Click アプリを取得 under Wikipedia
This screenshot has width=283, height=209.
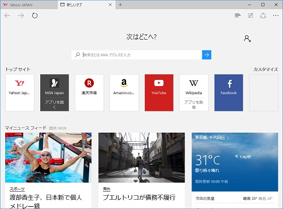pos(194,104)
